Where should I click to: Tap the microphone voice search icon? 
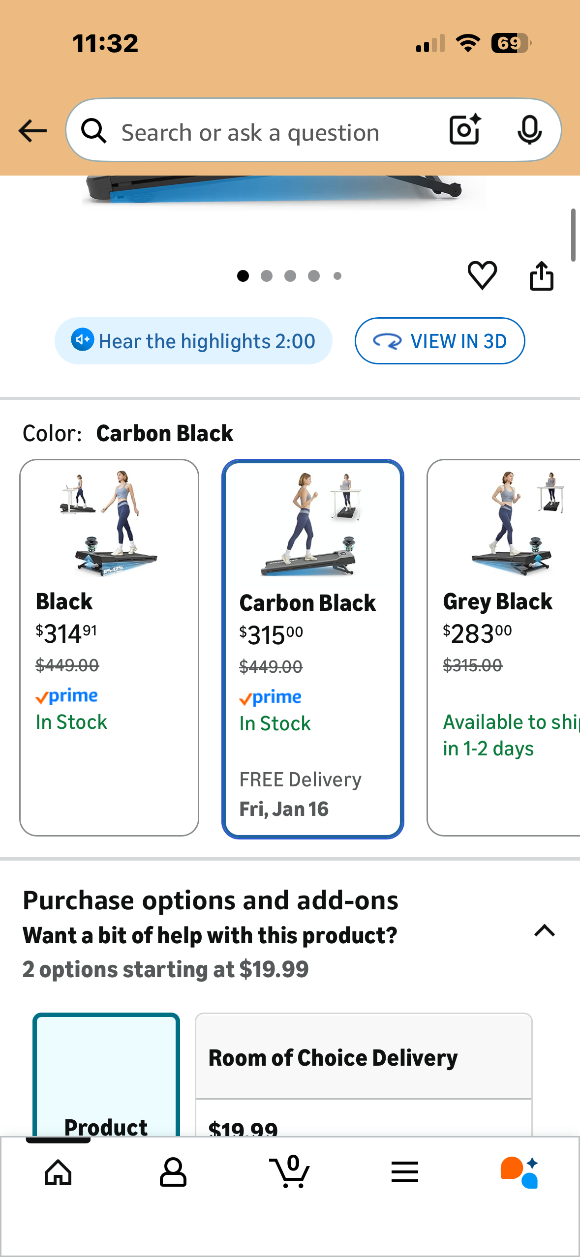click(x=529, y=130)
